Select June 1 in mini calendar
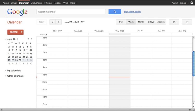195x111 pixels. point(16,47)
